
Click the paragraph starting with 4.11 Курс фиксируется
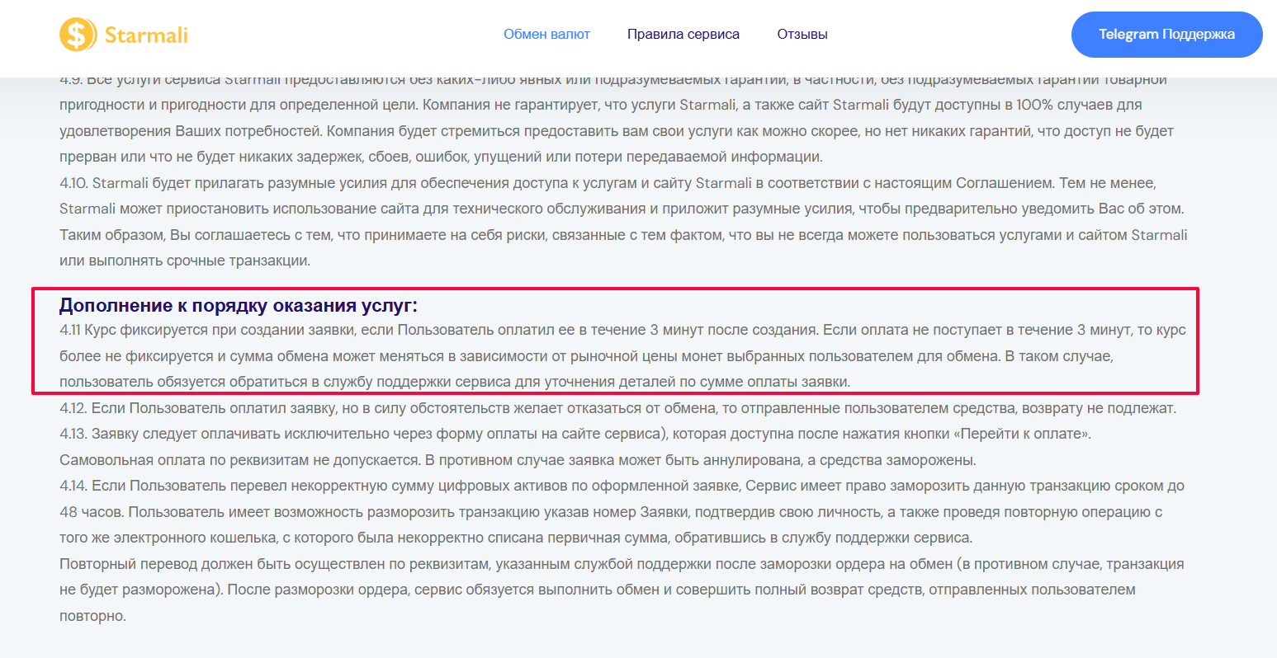pyautogui.click(x=622, y=356)
